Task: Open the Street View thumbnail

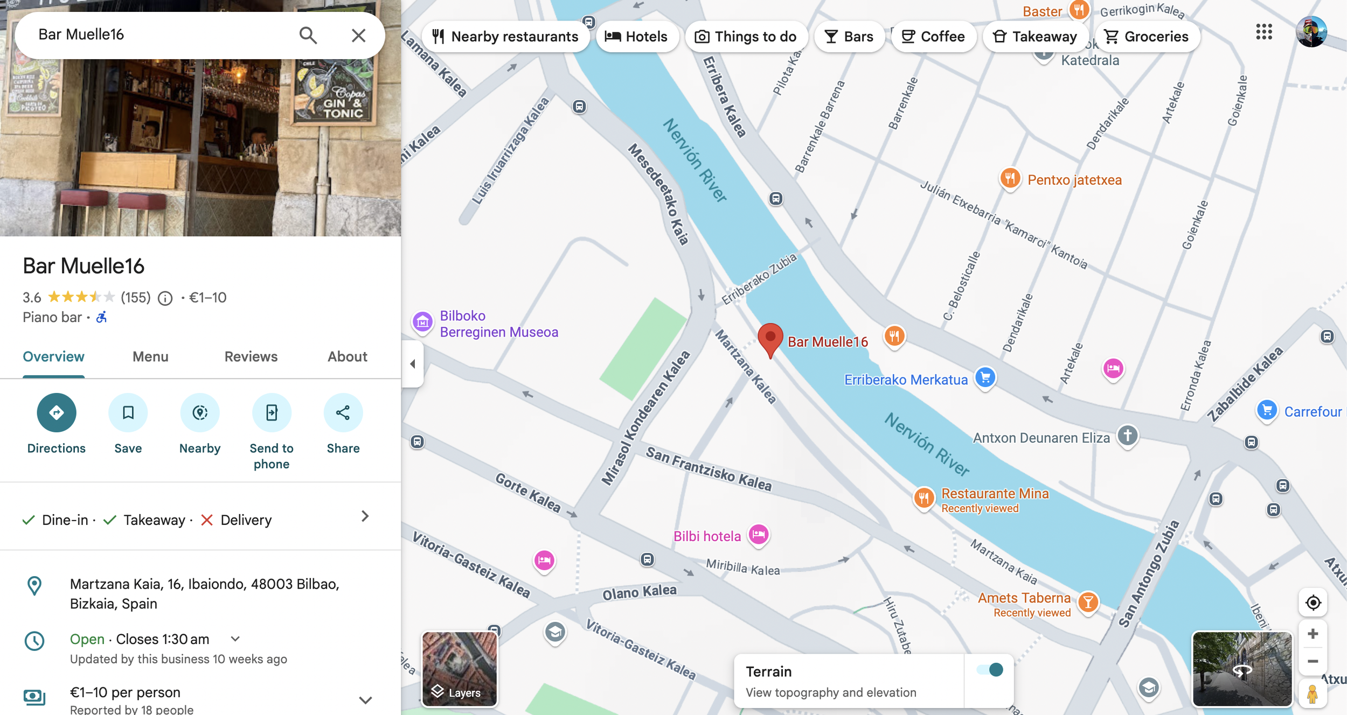Action: (x=1242, y=669)
